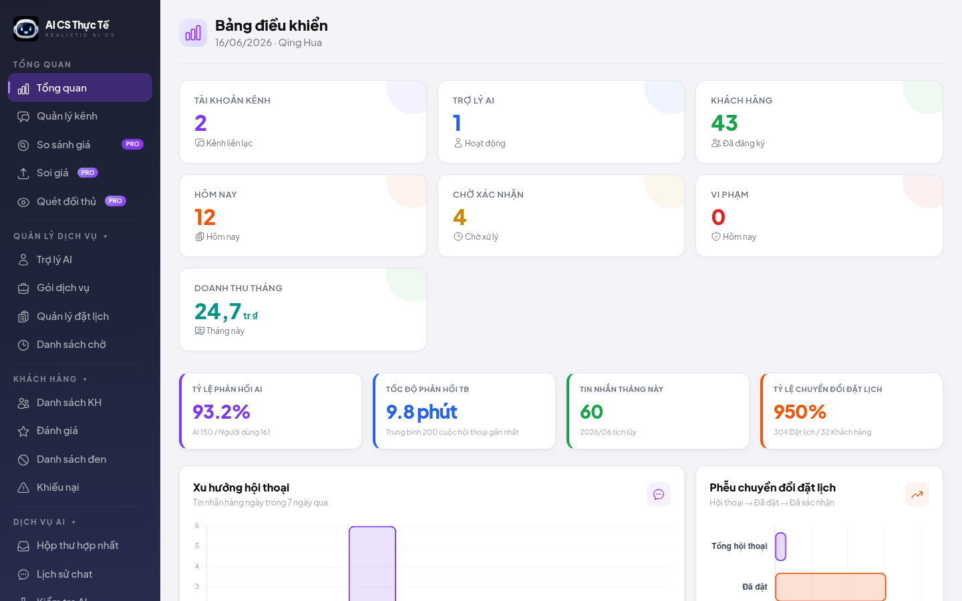Open Danh sách đen with the blocked icon
The width and height of the screenshot is (962, 601).
80,459
